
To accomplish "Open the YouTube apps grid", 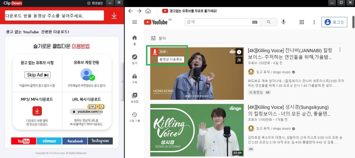I will pos(302,22).
